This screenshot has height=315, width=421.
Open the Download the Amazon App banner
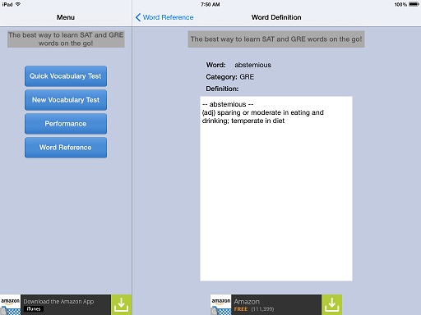click(66, 304)
